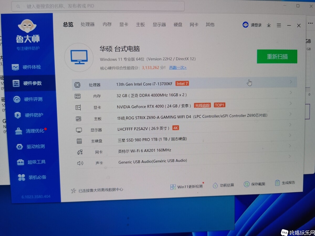The height and width of the screenshot is (236, 315).
Task: Expand the 主板 row chevron
Action: [290, 114]
